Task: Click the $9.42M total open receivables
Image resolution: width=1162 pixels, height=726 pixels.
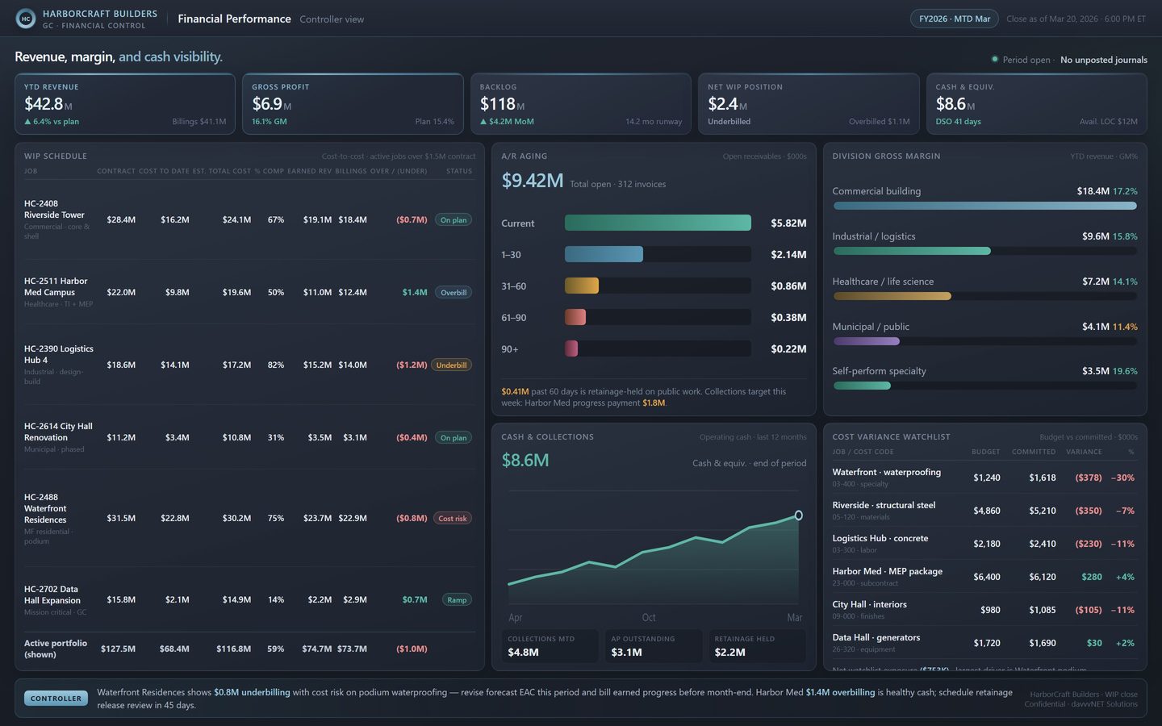Action: tap(533, 181)
